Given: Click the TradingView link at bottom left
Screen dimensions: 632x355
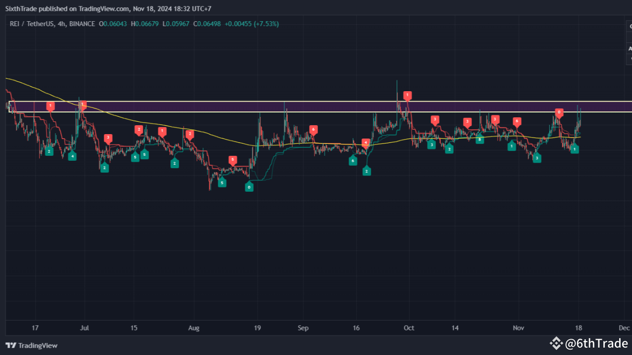Looking at the screenshot, I should click(32, 345).
